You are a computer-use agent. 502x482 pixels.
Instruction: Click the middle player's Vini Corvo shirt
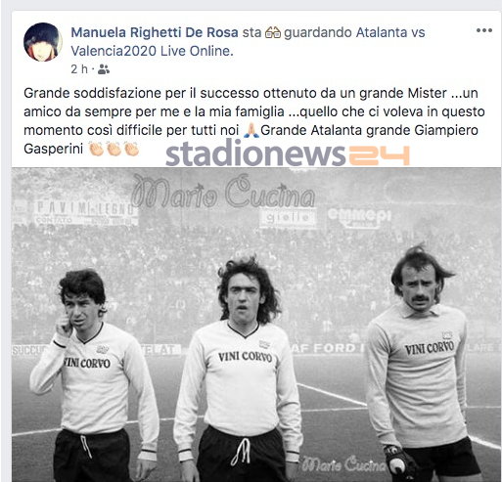point(246,357)
